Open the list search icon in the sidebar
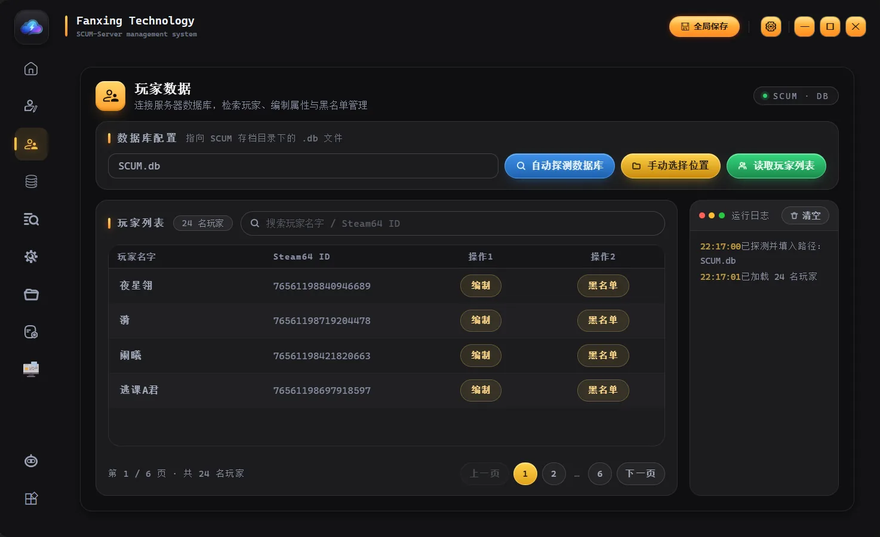The width and height of the screenshot is (880, 537). point(31,220)
